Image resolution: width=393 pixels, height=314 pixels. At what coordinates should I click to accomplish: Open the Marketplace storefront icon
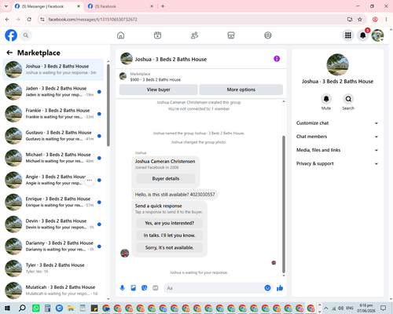pyautogui.click(x=231, y=35)
